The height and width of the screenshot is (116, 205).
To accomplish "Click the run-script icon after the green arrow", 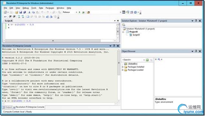I will [x=83, y=12].
